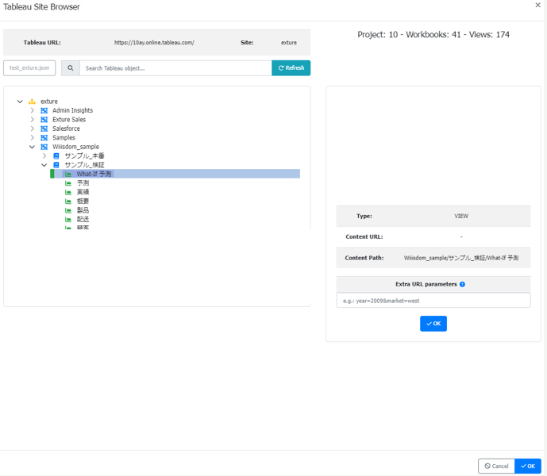Collapse the サンプル_検証 workbook
This screenshot has width=547, height=476.
pos(44,165)
